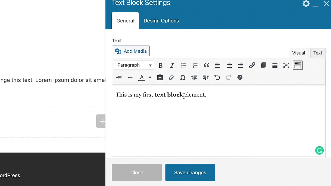Insert a special character (Omega)

[183, 77]
